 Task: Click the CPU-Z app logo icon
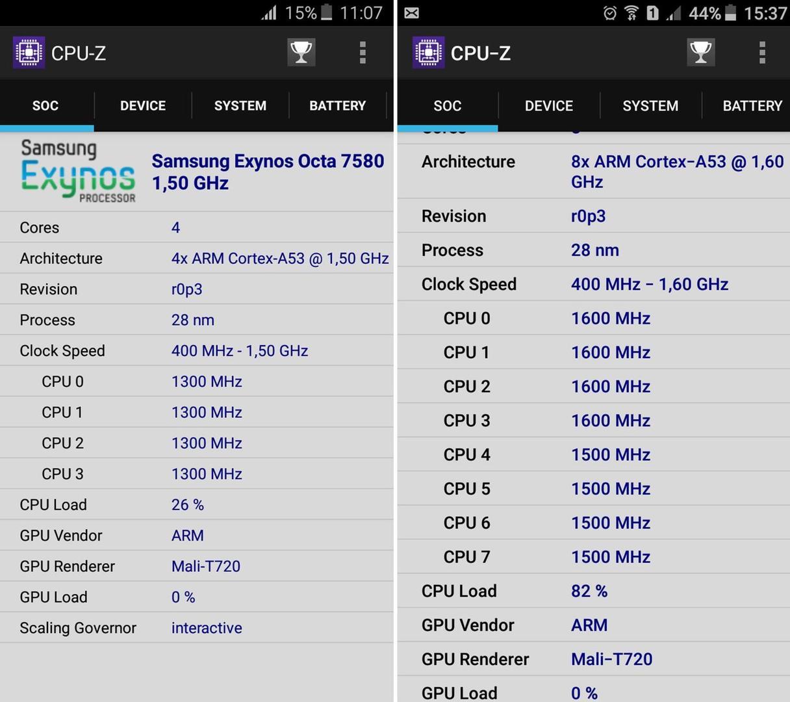29,53
